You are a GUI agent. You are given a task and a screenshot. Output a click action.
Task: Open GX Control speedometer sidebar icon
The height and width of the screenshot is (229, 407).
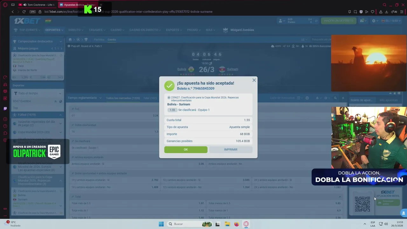[x=5, y=77]
